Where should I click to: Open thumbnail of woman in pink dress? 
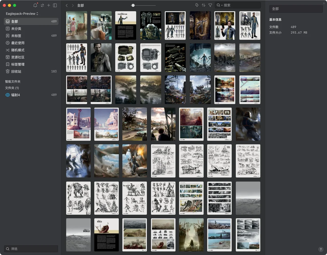(77, 25)
